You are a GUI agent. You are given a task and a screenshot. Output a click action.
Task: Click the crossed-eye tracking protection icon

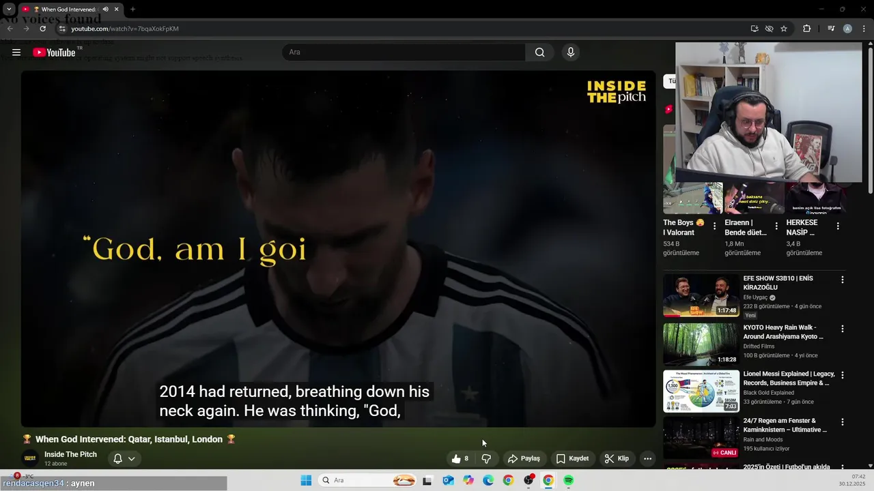click(x=769, y=29)
